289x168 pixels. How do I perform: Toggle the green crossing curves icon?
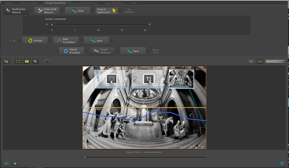coord(260,61)
